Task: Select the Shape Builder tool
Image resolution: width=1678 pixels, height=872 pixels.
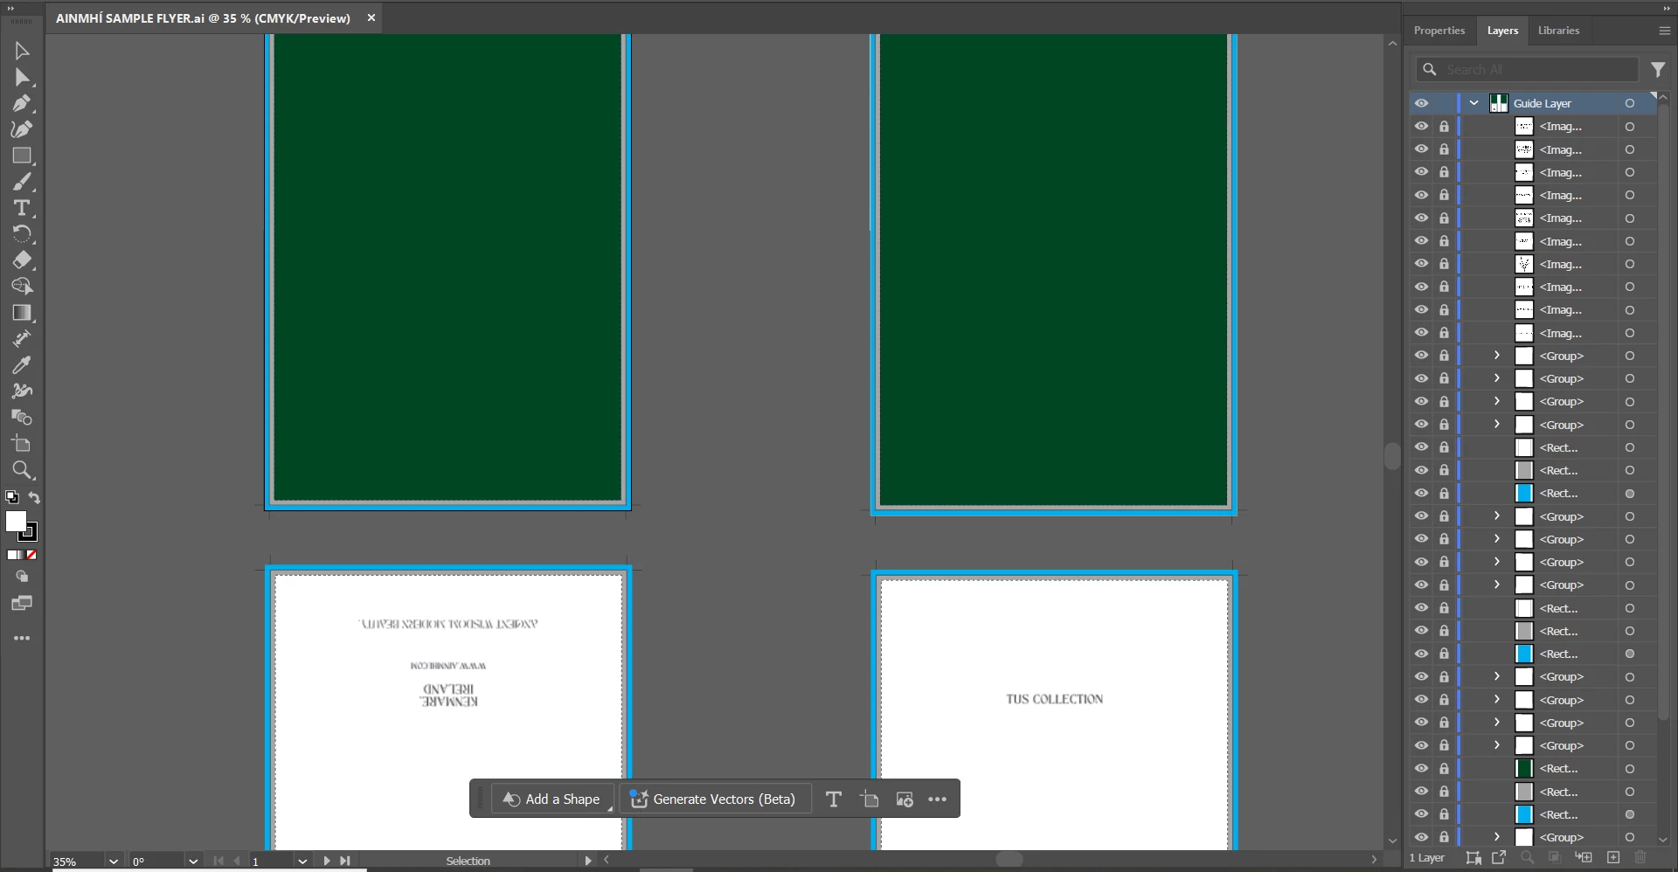Action: click(22, 287)
